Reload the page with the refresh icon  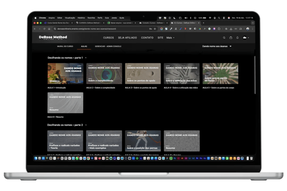(44, 29)
